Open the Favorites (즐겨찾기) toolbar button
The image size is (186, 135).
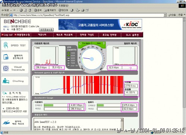(x=50, y=10)
